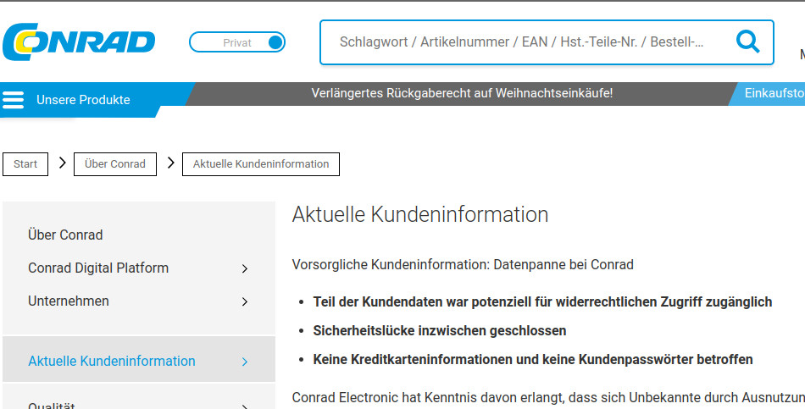Expand Aktuelle Kundeninformation chevron

[x=245, y=362]
